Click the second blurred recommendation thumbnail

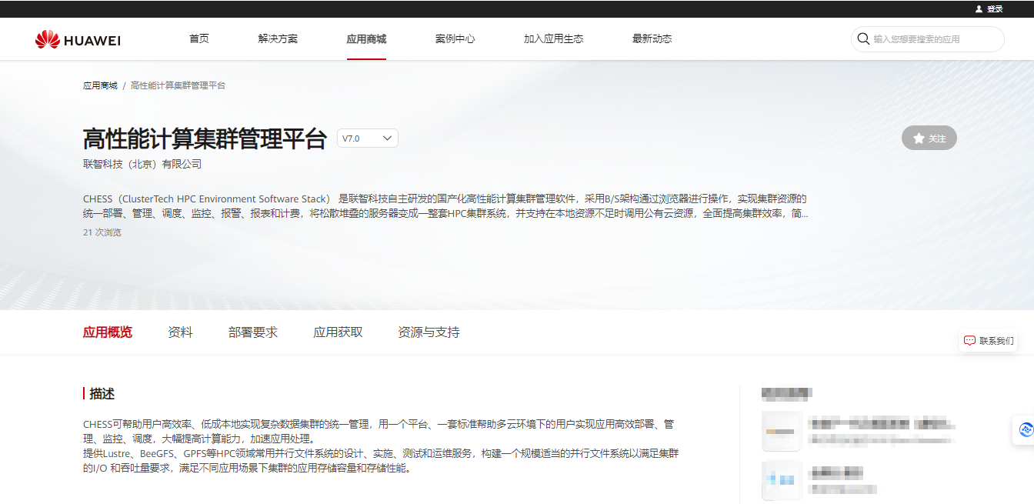[781, 481]
